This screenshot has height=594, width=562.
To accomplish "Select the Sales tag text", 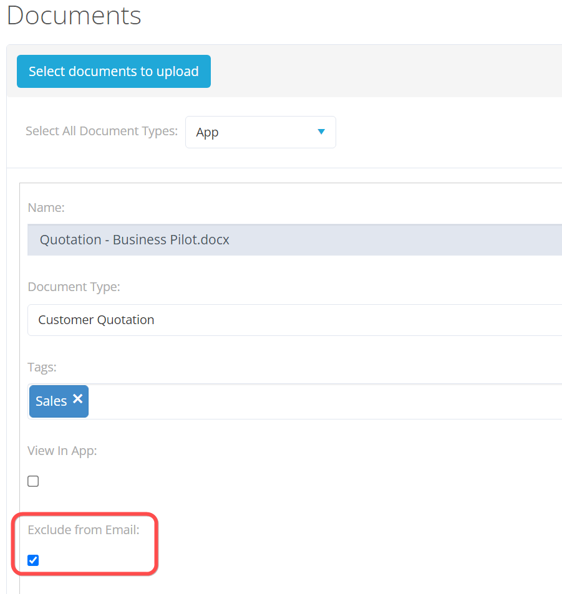I will coord(51,401).
